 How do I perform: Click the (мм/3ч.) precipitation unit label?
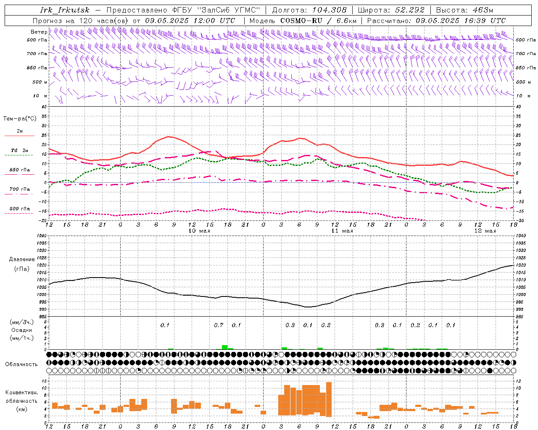click(22, 322)
